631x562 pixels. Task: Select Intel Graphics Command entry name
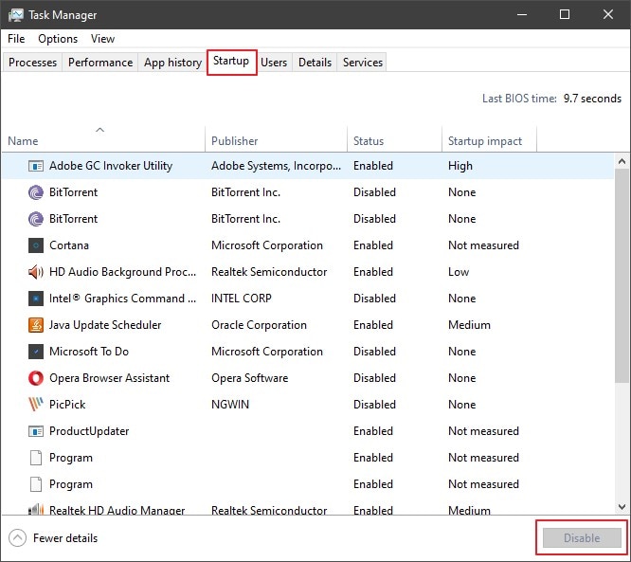123,299
